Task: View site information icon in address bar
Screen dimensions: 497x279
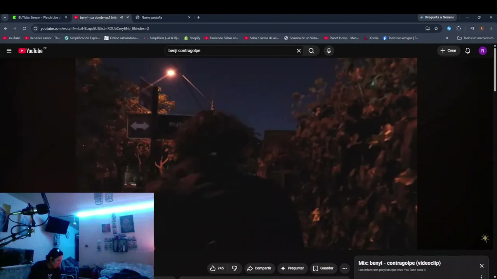Action: point(35,28)
